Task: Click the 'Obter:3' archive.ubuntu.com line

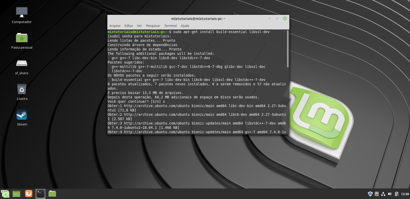Action: 197,123
